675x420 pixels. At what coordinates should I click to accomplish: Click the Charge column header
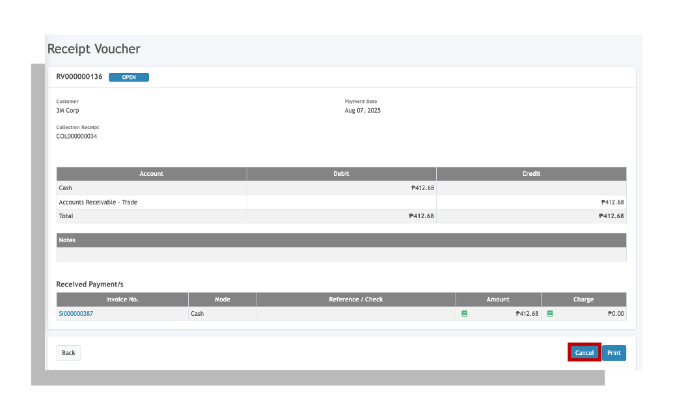(584, 300)
